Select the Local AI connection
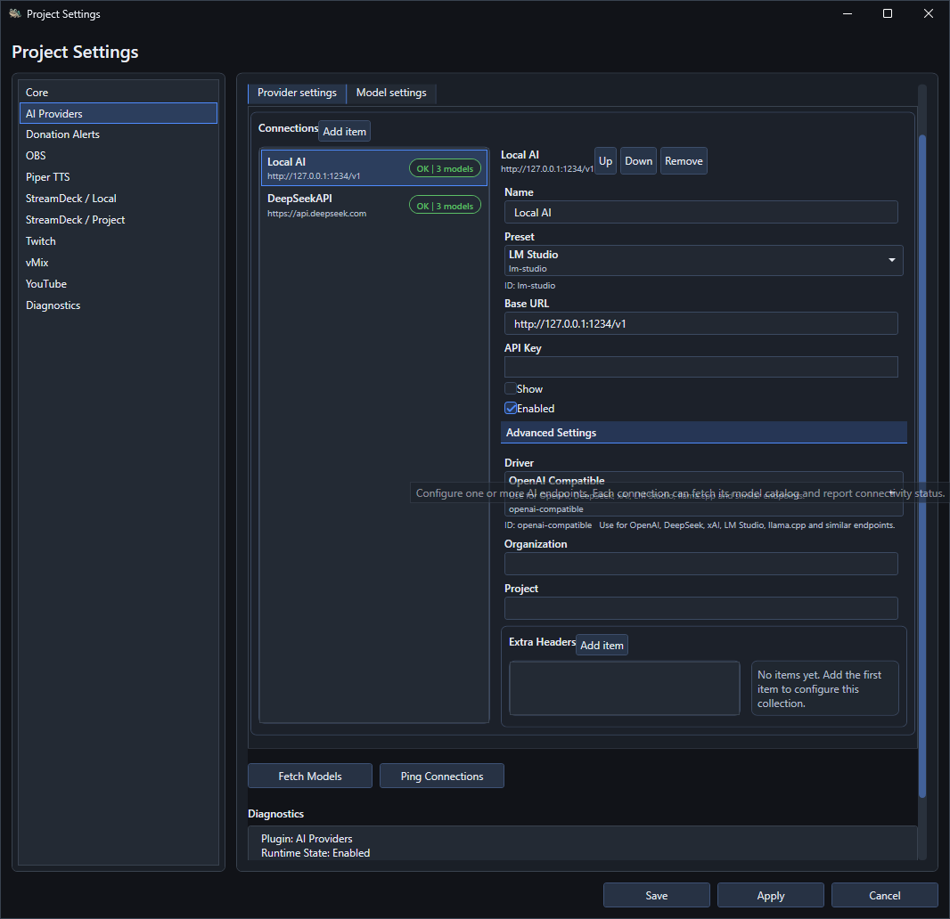The image size is (950, 919). click(373, 167)
